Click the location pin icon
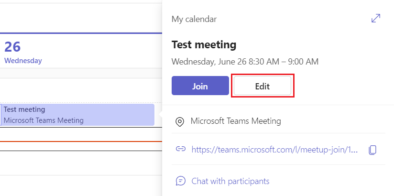The image size is (394, 196). 180,121
